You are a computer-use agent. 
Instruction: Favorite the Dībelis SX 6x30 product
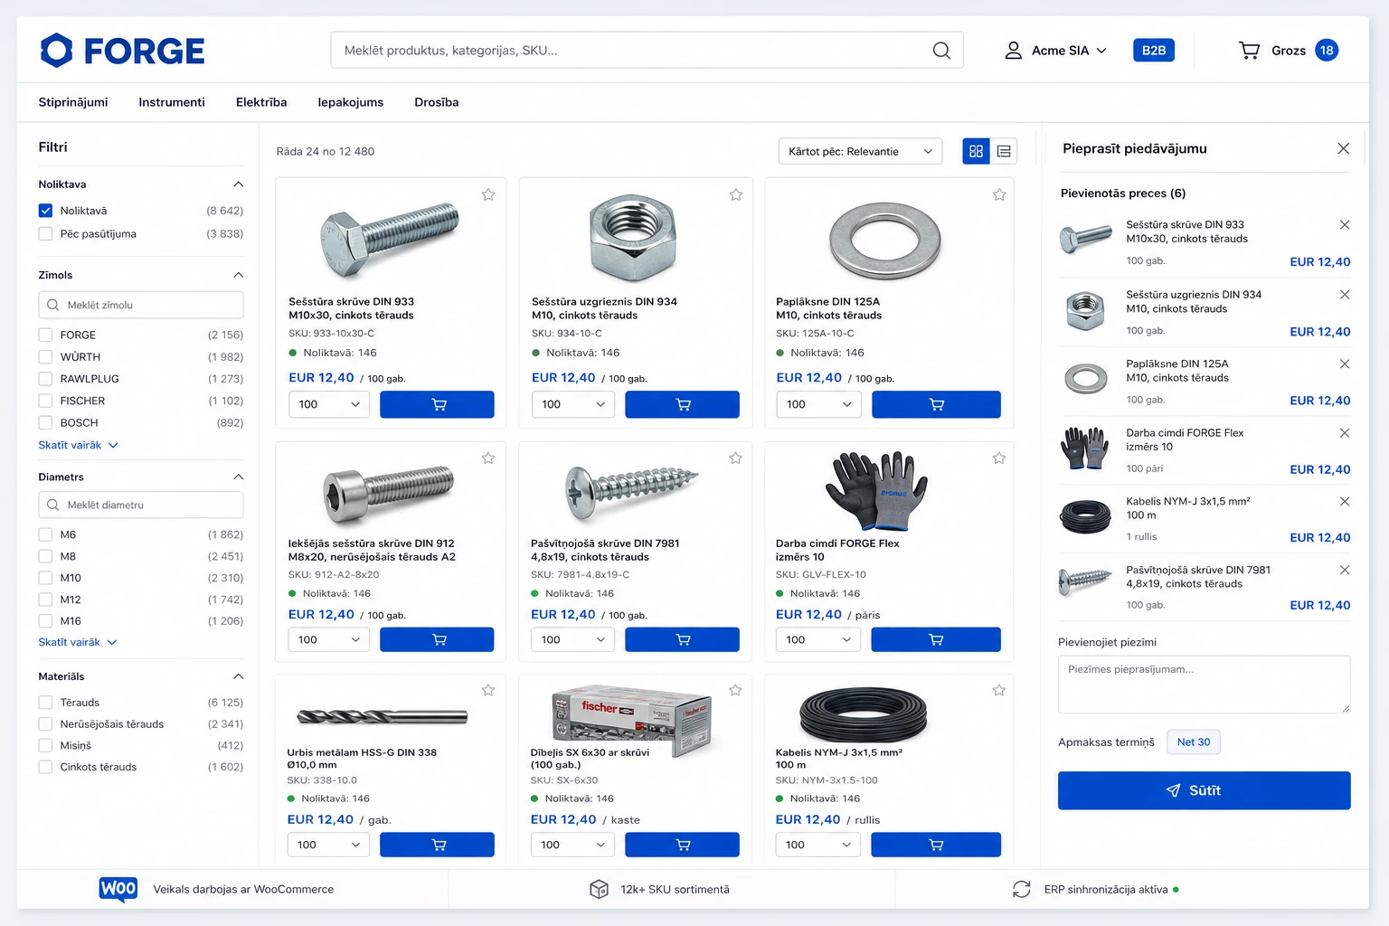pyautogui.click(x=736, y=690)
